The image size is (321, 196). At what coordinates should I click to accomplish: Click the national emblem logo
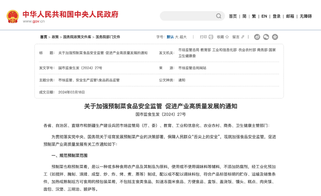(12, 16)
